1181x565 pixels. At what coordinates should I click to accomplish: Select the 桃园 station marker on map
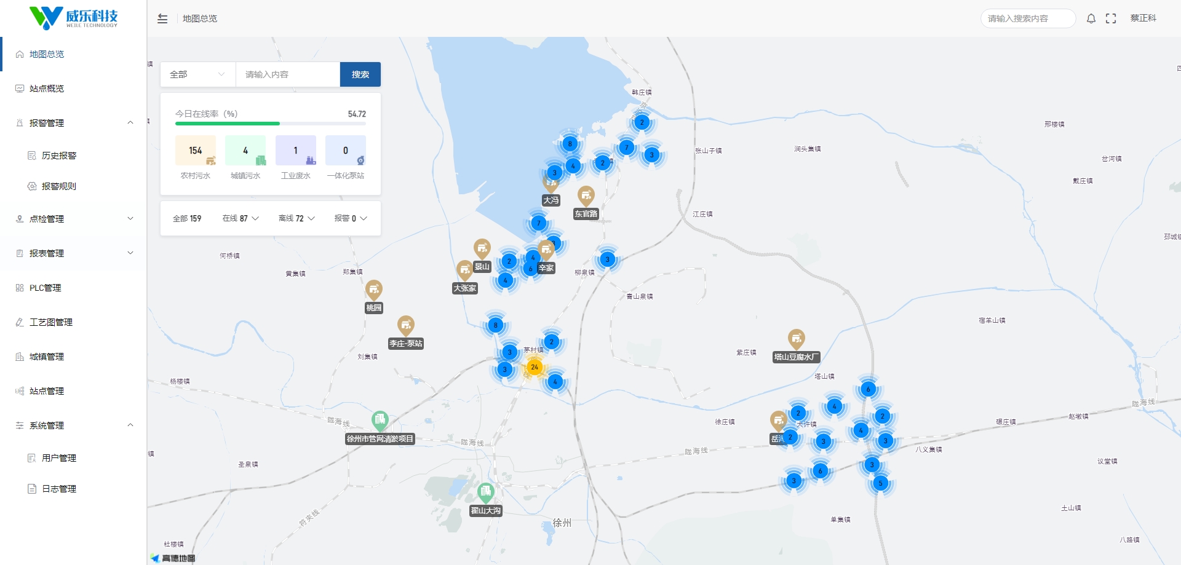click(x=373, y=290)
